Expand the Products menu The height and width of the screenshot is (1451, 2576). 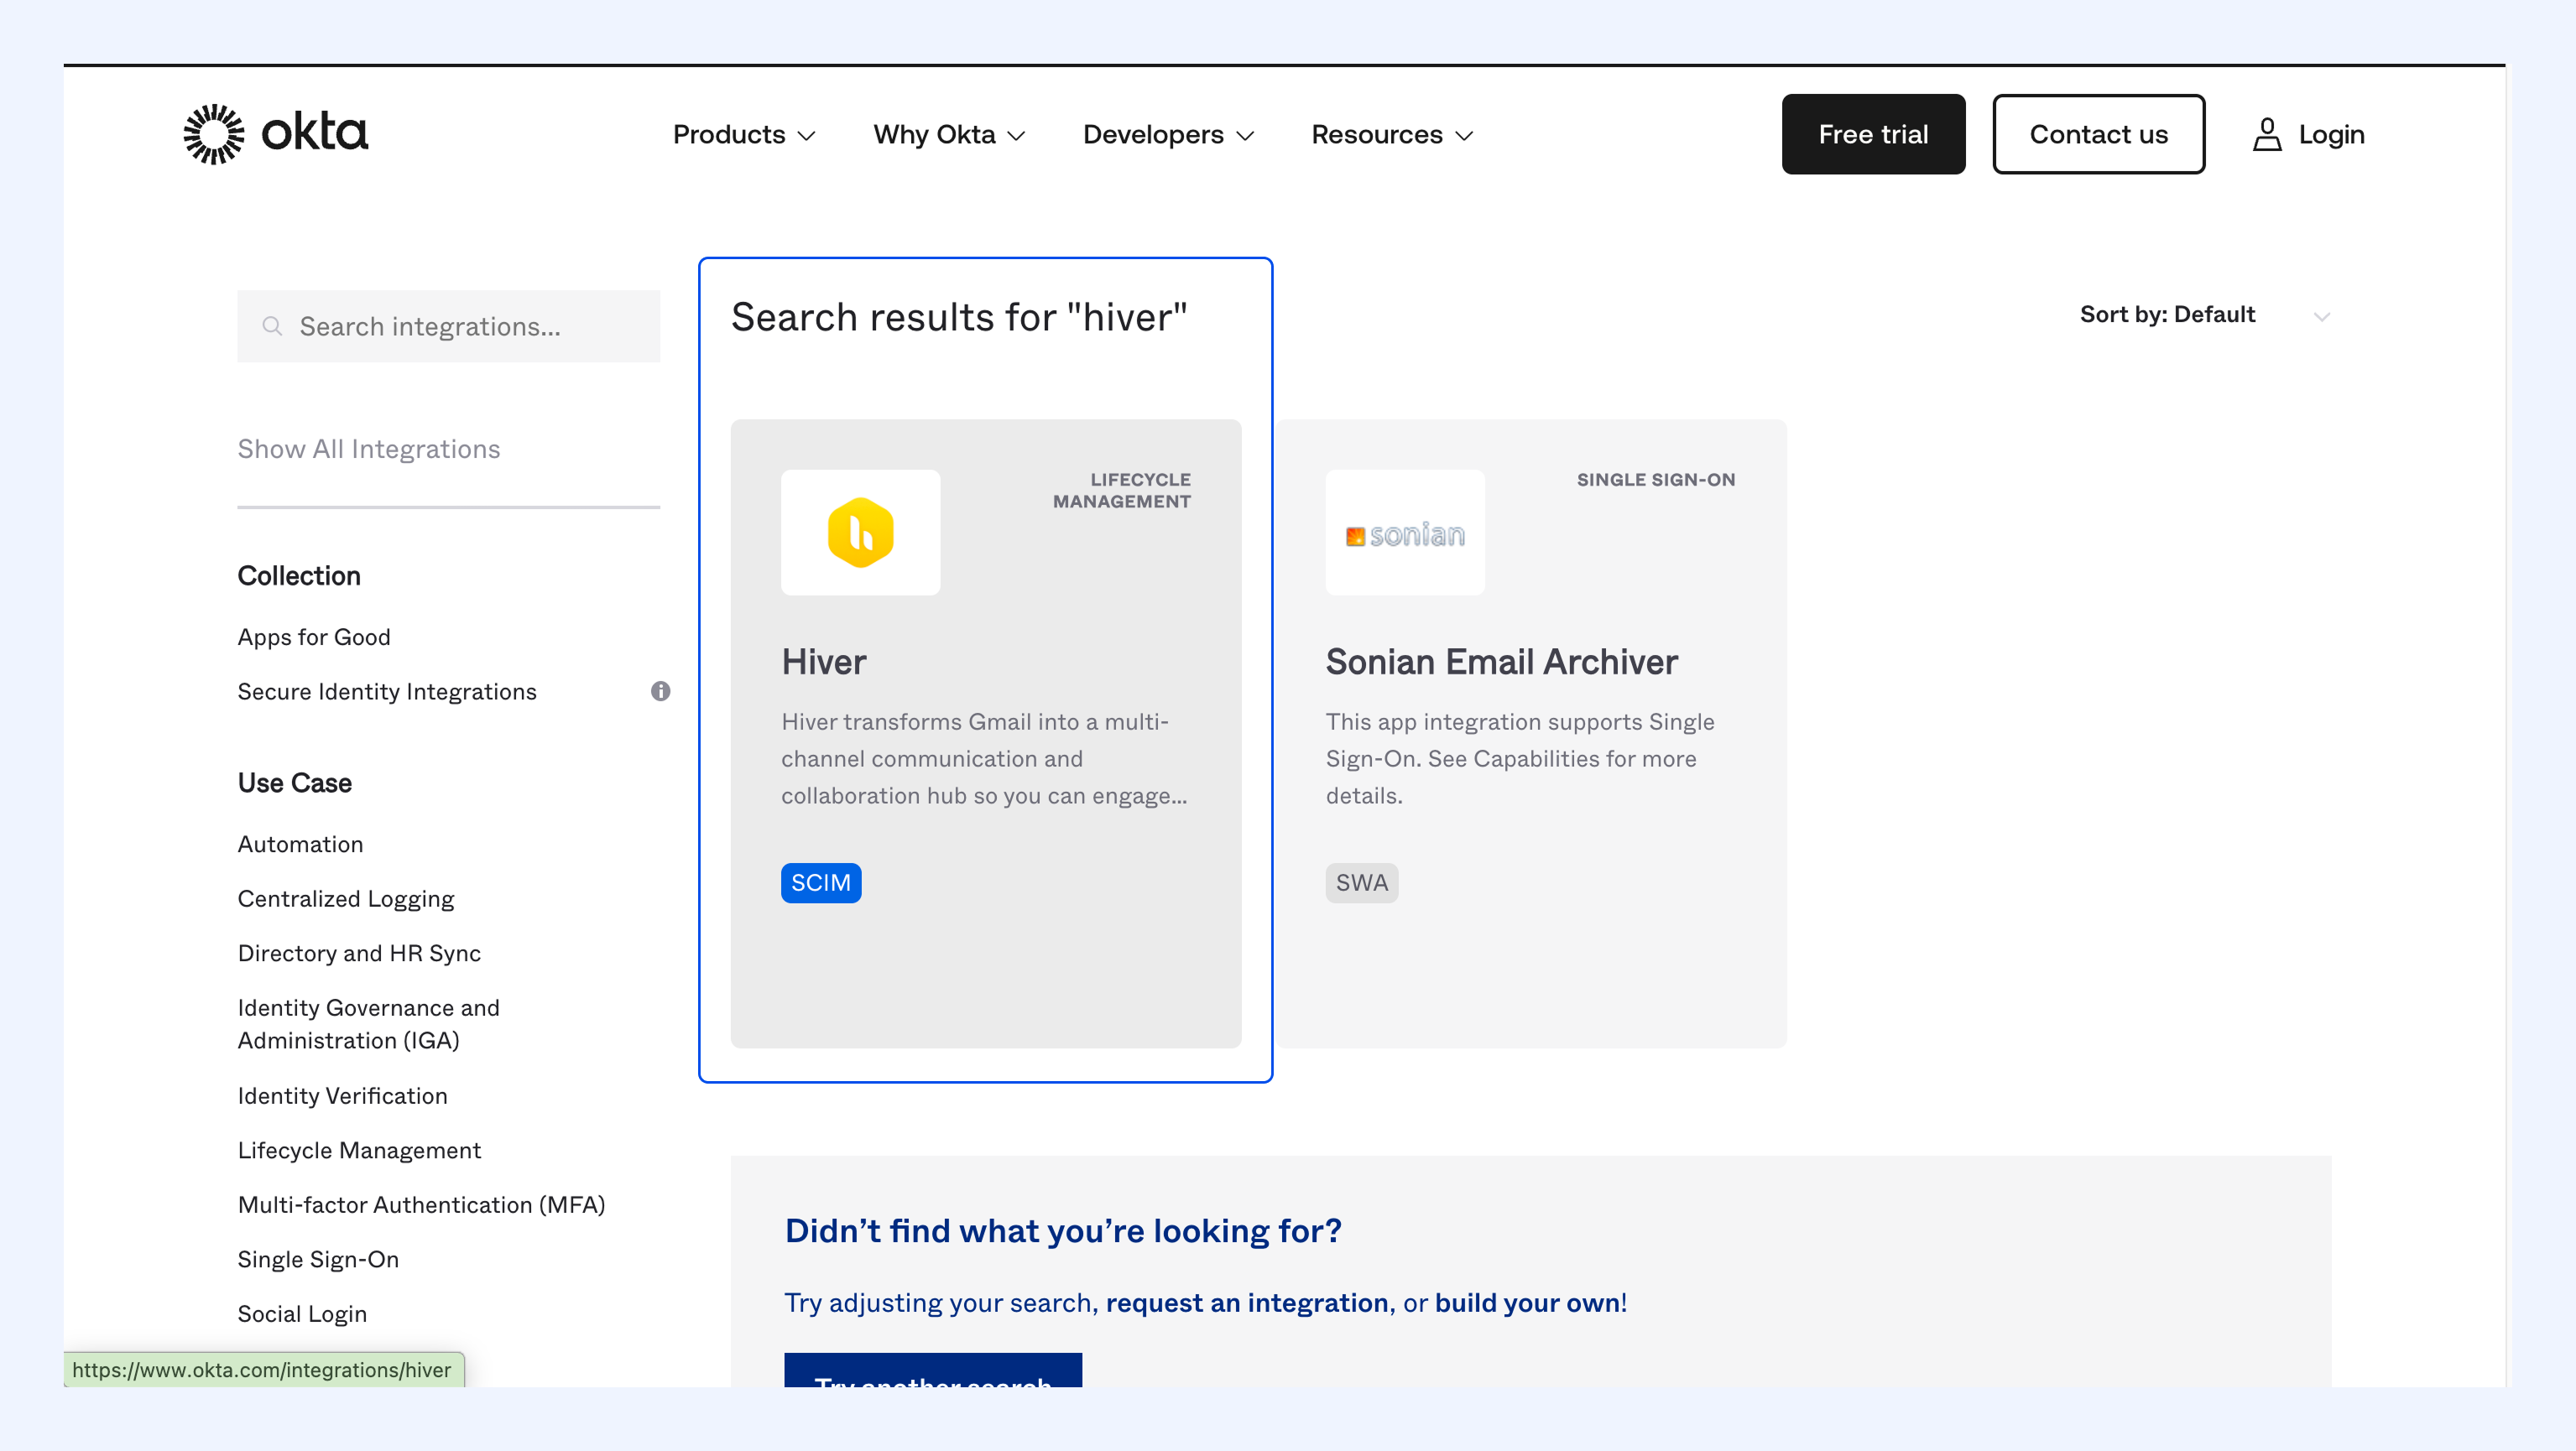pyautogui.click(x=744, y=134)
